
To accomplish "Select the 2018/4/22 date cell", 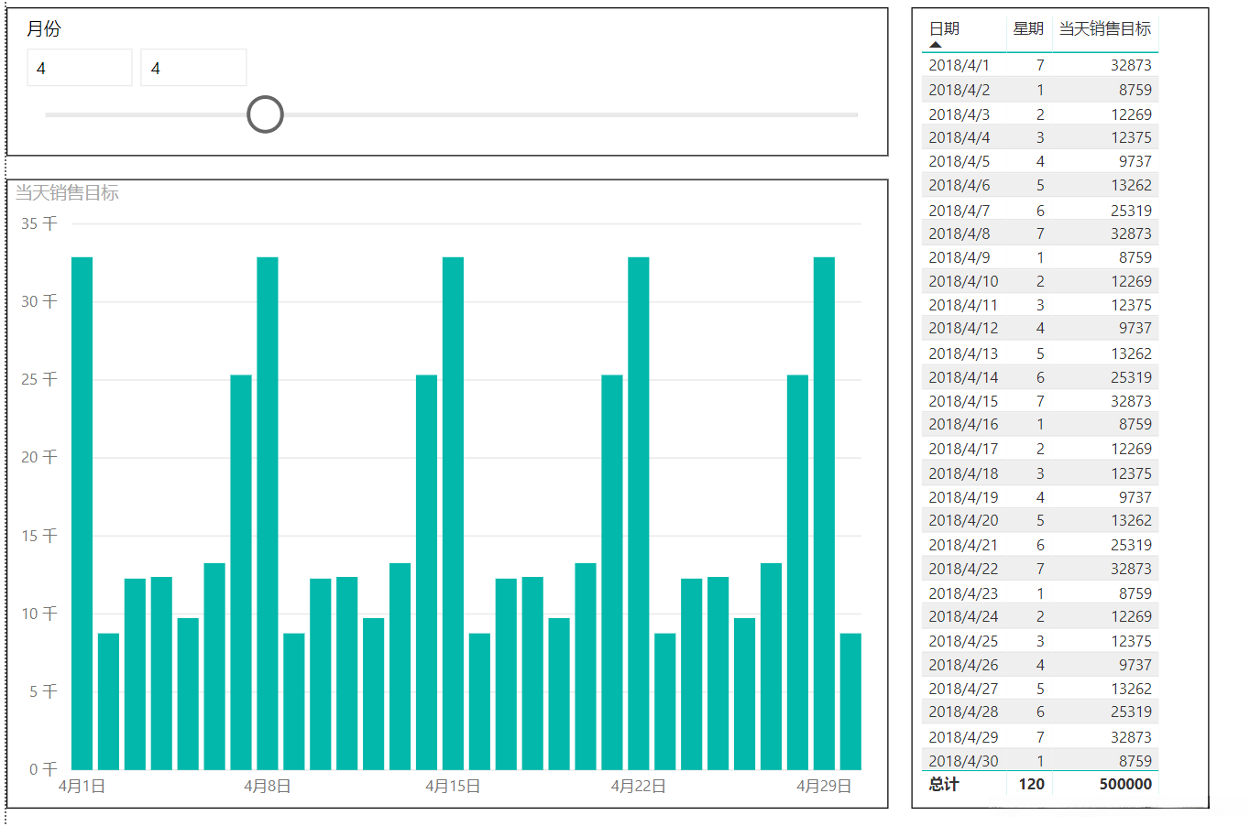I will coord(963,569).
